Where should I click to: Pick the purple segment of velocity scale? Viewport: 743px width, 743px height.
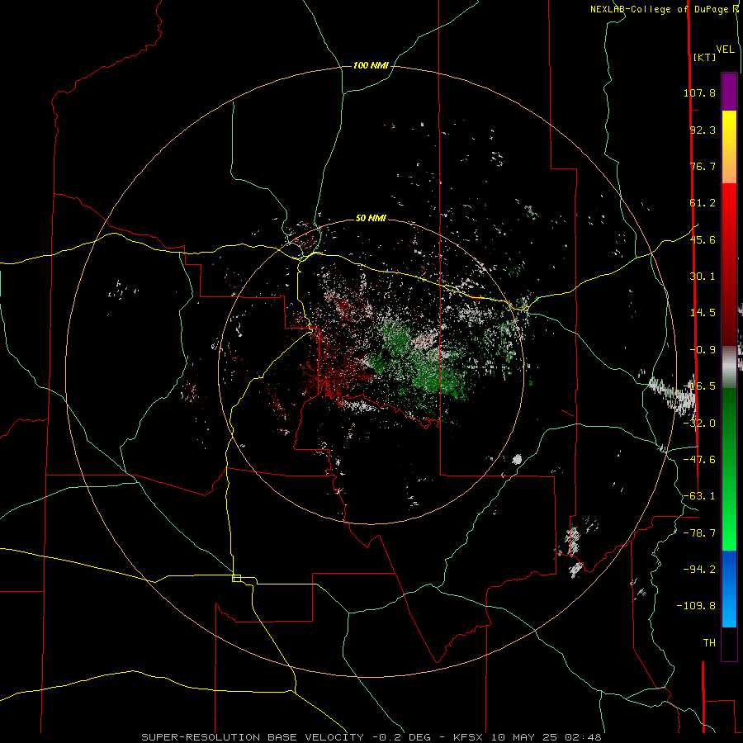coord(729,92)
